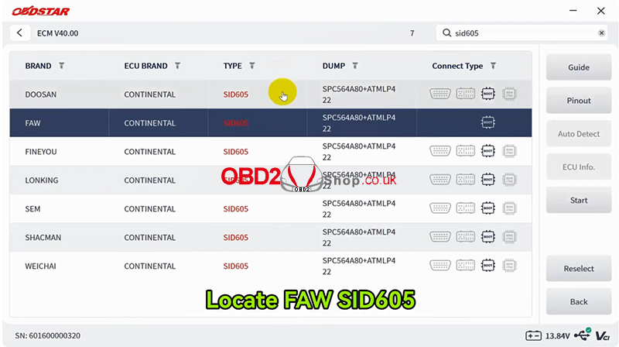Choose the OBD connector icon for LONKING
This screenshot has height=347, width=619.
(439, 180)
